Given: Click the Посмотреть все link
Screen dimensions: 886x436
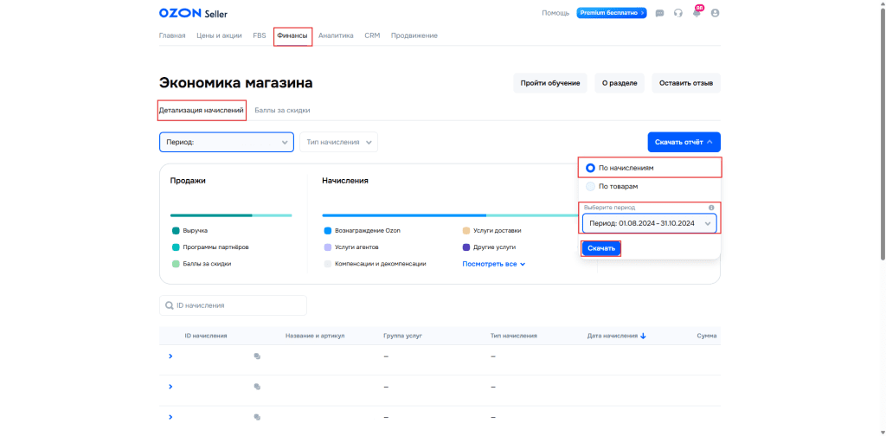Looking at the screenshot, I should pyautogui.click(x=493, y=264).
